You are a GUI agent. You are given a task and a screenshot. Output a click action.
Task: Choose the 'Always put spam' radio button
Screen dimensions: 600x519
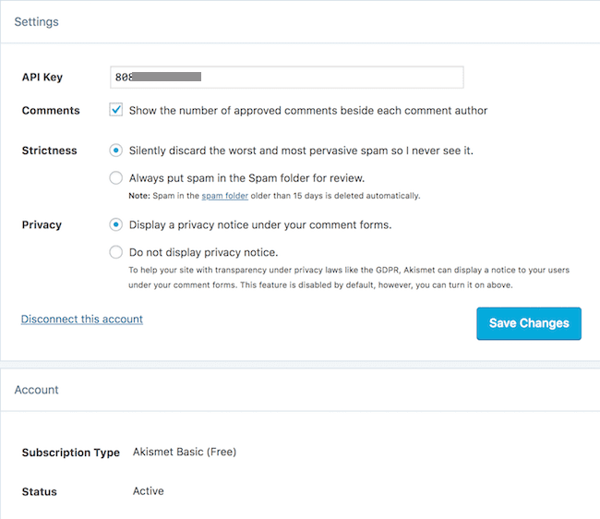(x=116, y=177)
